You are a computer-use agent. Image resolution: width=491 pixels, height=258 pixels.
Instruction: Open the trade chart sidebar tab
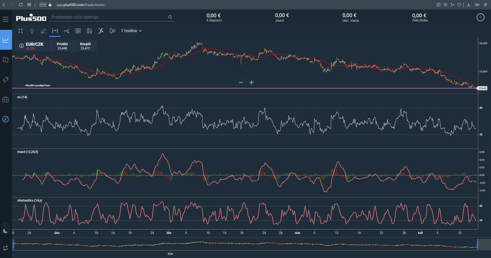[6, 40]
